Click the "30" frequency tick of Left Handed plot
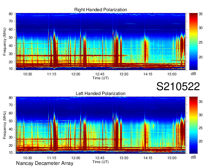Viewport: 206px width, 167px height. coord(11,137)
